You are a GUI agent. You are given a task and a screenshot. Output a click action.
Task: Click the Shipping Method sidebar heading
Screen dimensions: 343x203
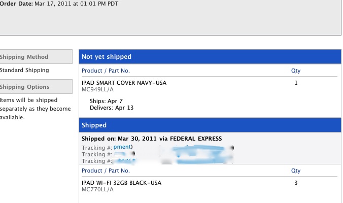[24, 57]
